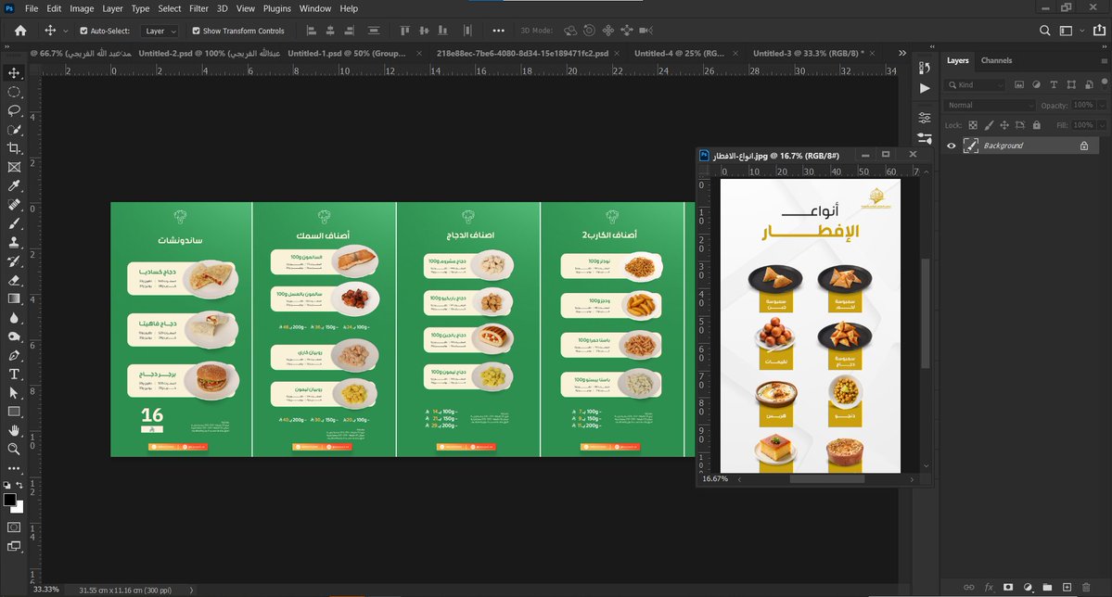Open the Filter menu

click(198, 8)
